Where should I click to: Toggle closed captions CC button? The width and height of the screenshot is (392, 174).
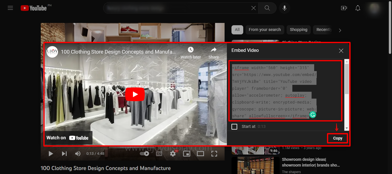[159, 154]
